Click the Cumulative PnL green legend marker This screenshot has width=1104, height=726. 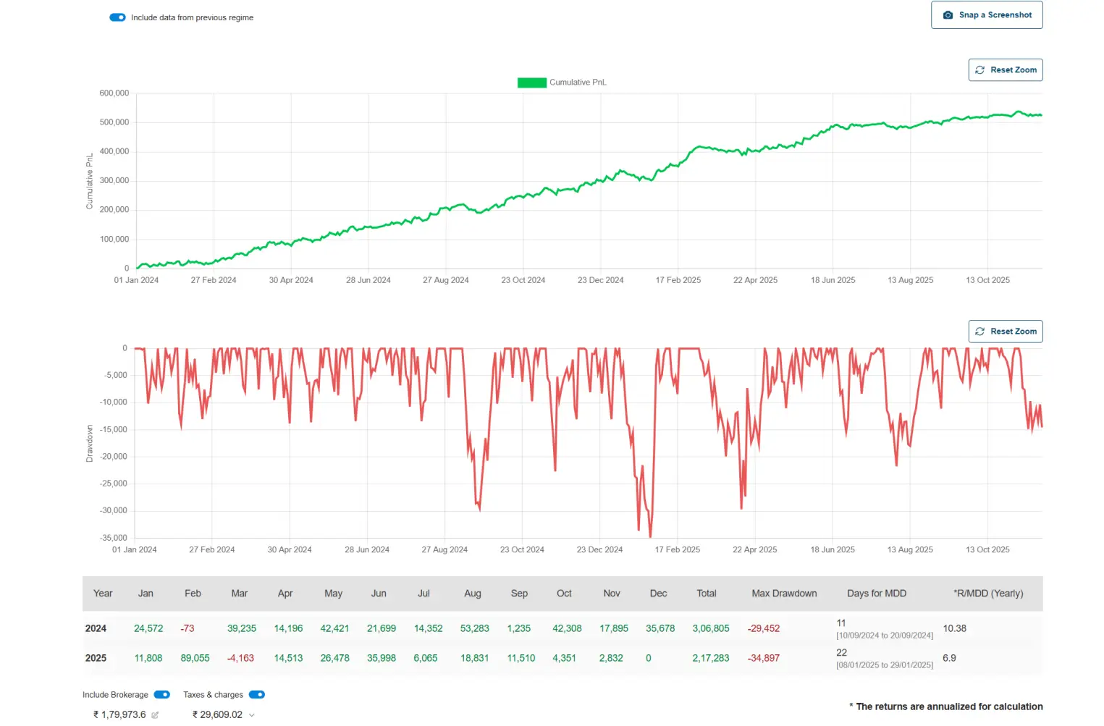(x=531, y=83)
